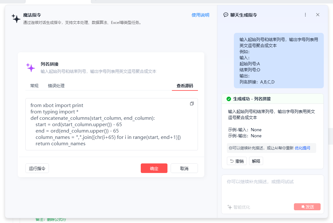333x223 pixels.
Task: Confirm with the red 确定 button
Action: pyautogui.click(x=154, y=169)
